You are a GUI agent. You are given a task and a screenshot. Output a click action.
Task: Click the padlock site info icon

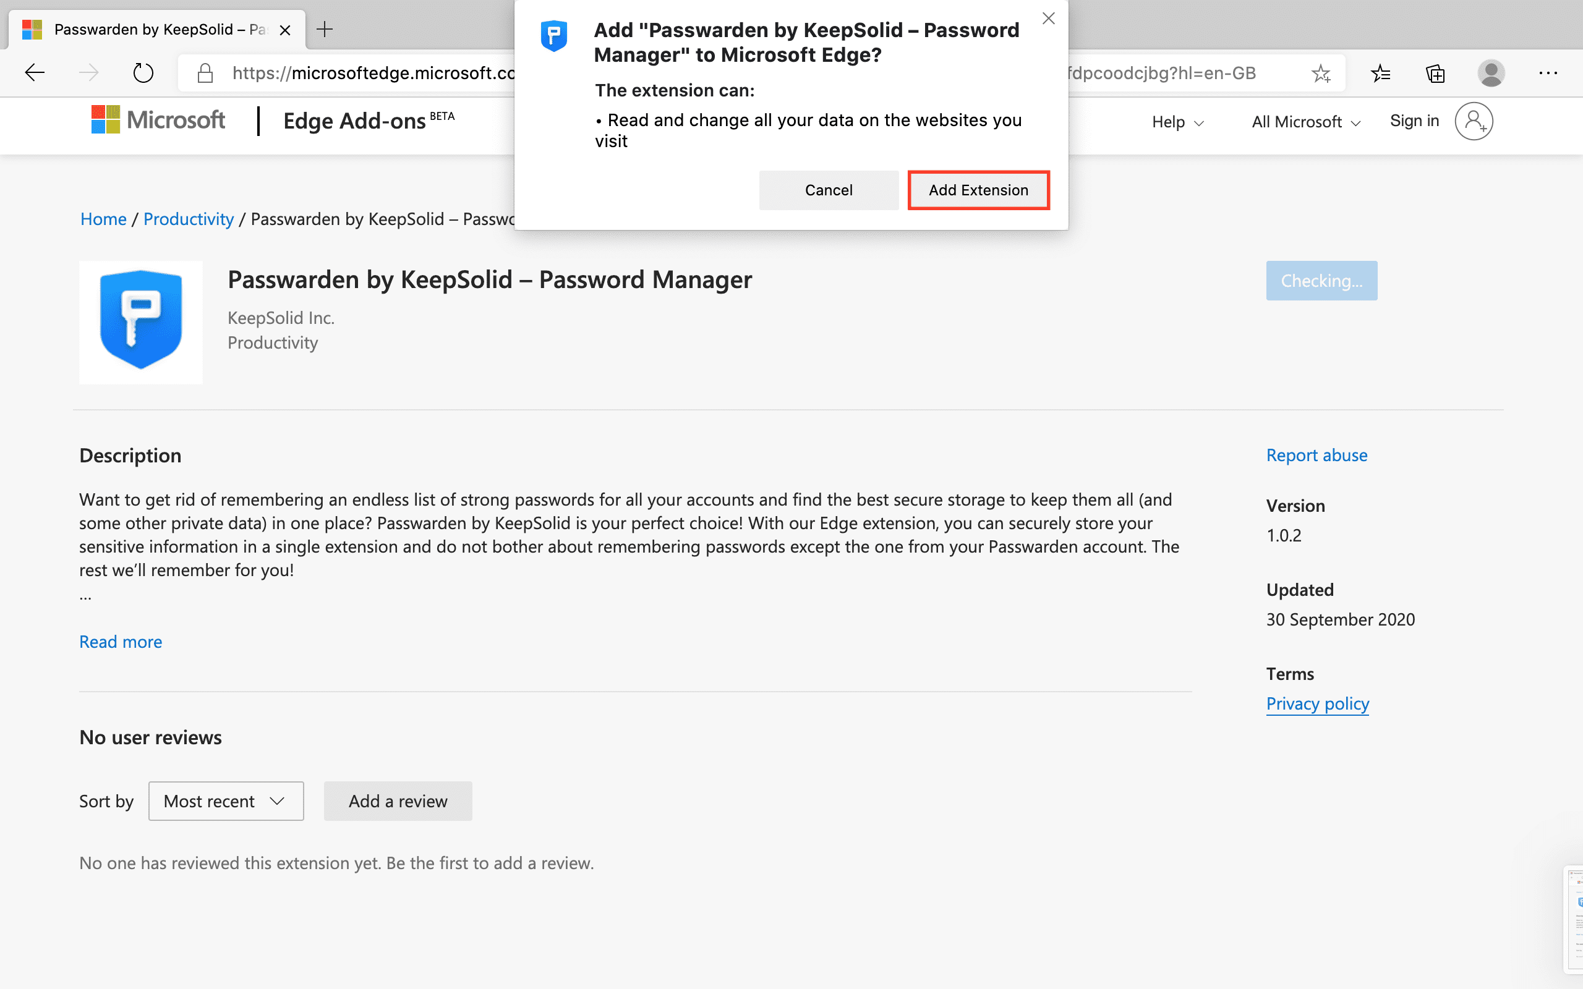[205, 72]
